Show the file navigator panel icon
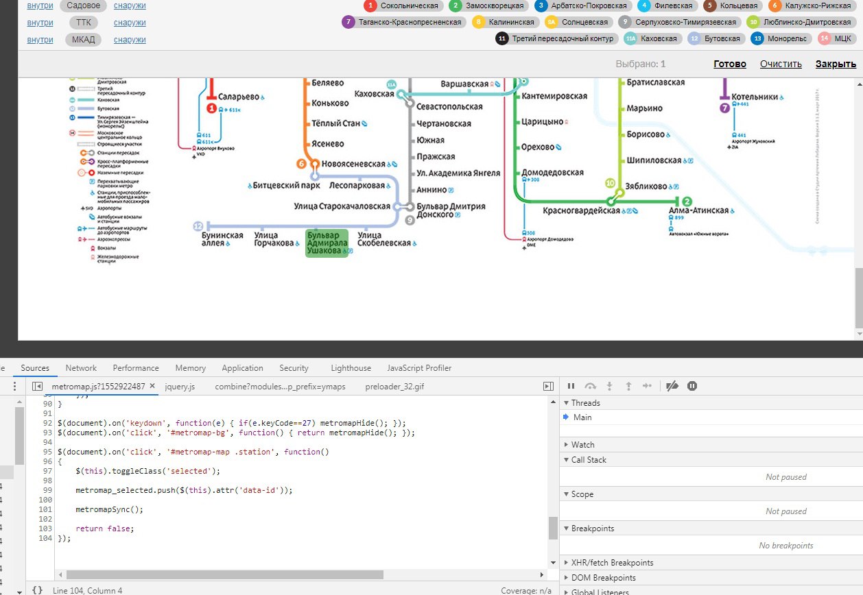This screenshot has height=595, width=863. 38,387
